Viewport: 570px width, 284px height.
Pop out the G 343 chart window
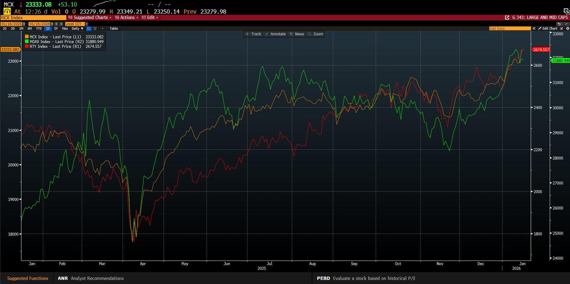click(507, 17)
